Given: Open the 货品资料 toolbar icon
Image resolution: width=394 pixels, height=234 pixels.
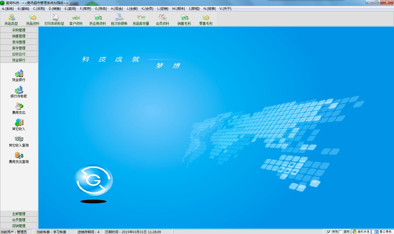Looking at the screenshot, I should coord(33,19).
